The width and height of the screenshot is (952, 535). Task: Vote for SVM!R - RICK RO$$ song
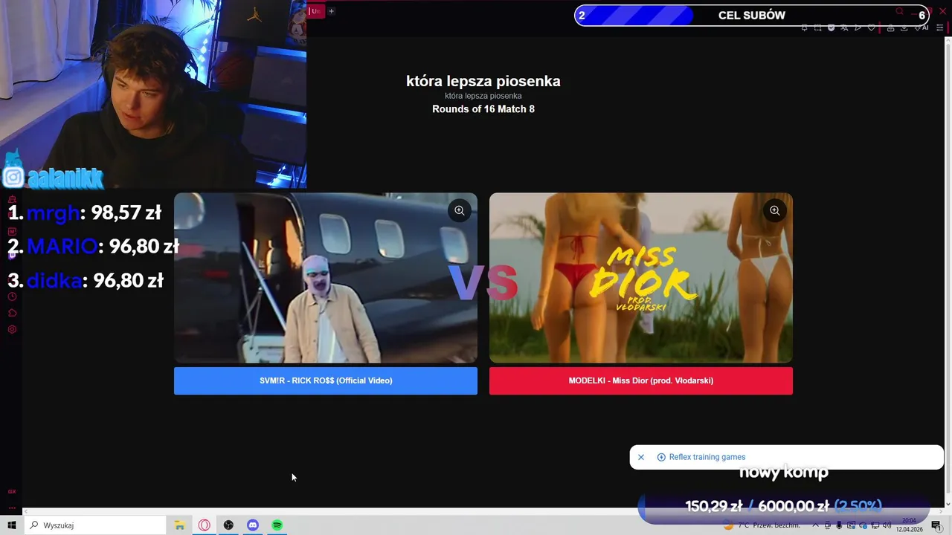326,380
